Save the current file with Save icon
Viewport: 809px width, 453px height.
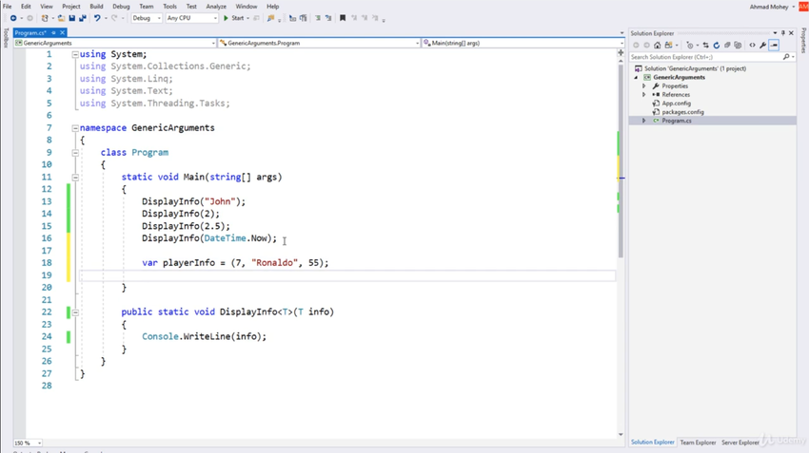coord(71,18)
